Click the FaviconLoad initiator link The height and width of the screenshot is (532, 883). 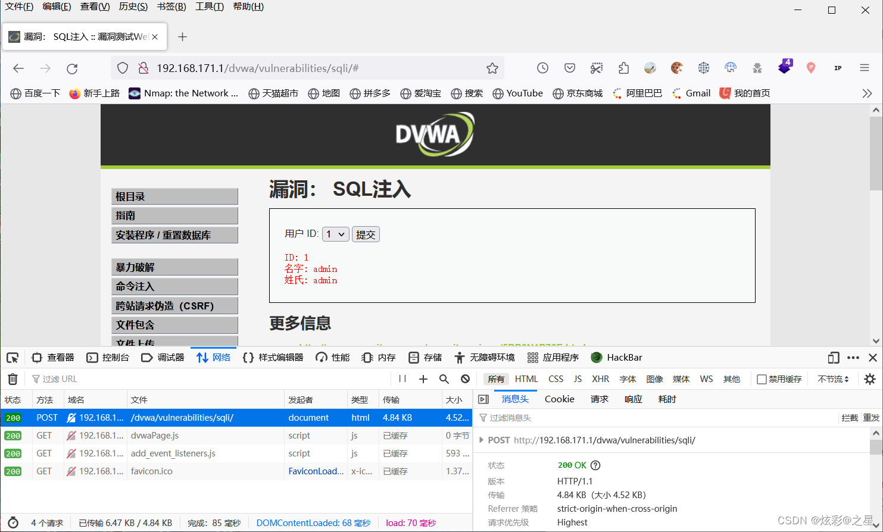(x=316, y=471)
